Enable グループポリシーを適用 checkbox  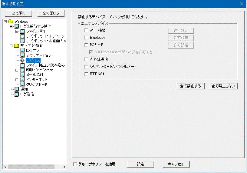[x=75, y=164]
